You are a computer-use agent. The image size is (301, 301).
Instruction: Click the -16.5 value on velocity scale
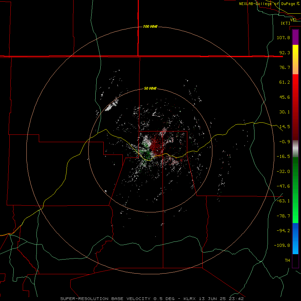tap(283, 157)
